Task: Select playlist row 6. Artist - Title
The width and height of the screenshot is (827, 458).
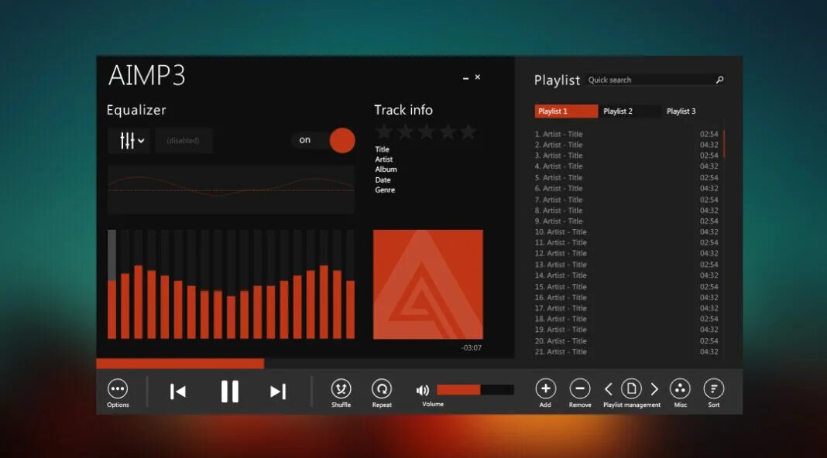Action: (626, 189)
